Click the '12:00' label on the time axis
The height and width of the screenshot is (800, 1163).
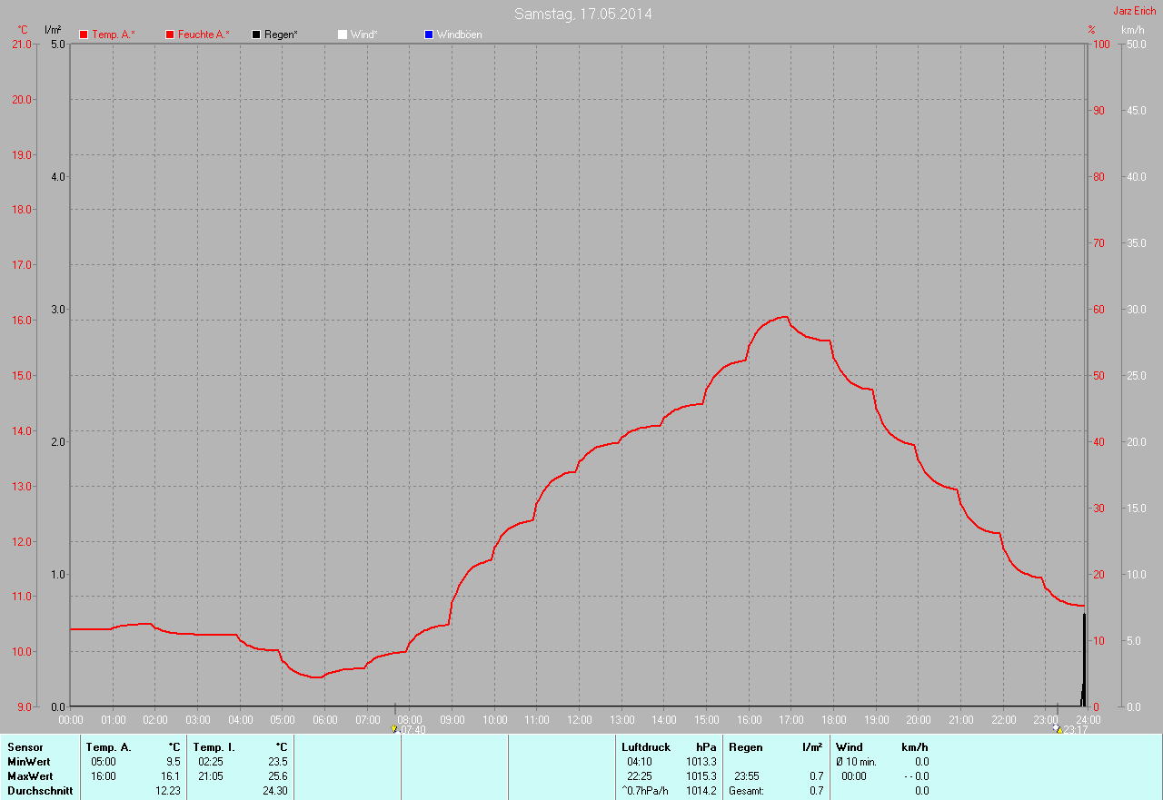(x=579, y=719)
